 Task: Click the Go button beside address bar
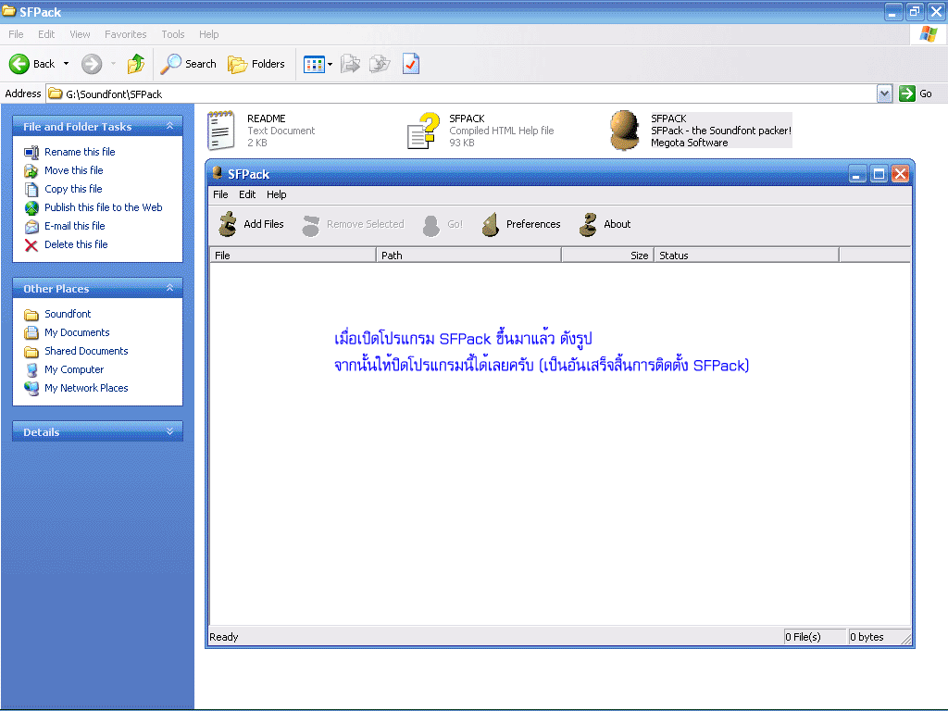(x=916, y=94)
